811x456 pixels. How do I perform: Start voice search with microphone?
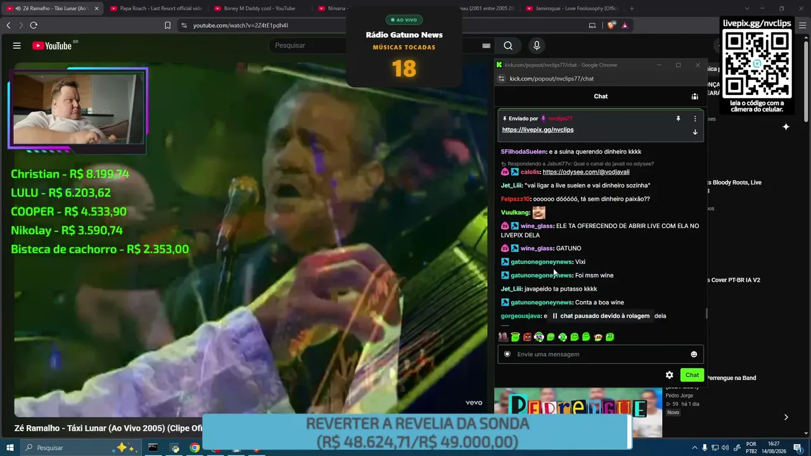(537, 46)
